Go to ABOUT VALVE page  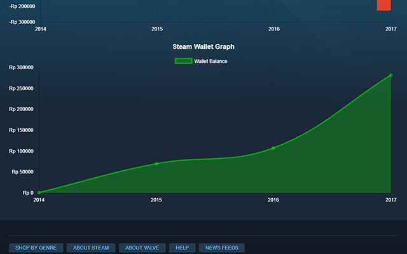point(142,248)
